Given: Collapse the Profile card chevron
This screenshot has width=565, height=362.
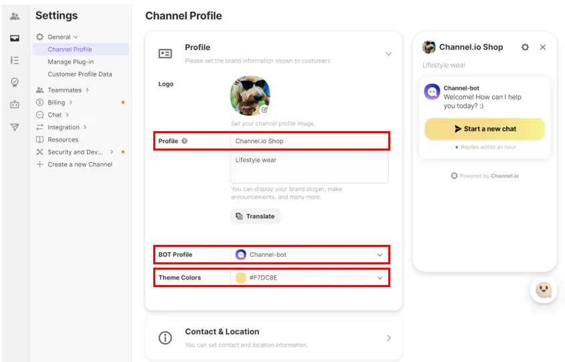Looking at the screenshot, I should coord(388,54).
